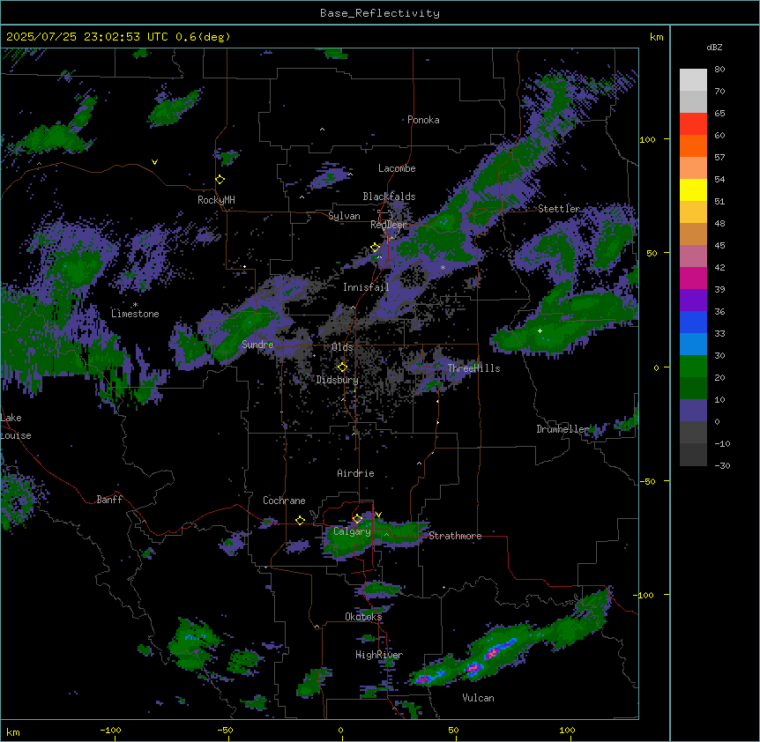Click the Ponoka city label
The image size is (760, 742).
click(x=423, y=120)
